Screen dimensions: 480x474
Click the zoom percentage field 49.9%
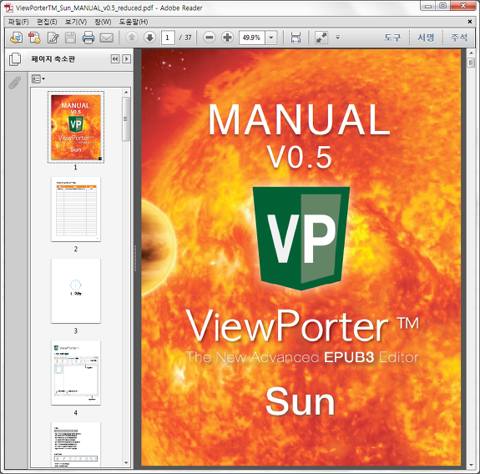point(251,38)
